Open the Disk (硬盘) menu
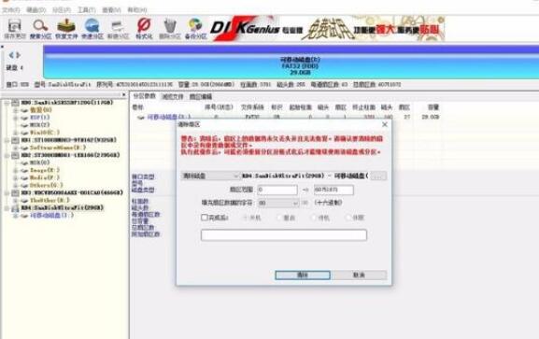 pos(35,10)
